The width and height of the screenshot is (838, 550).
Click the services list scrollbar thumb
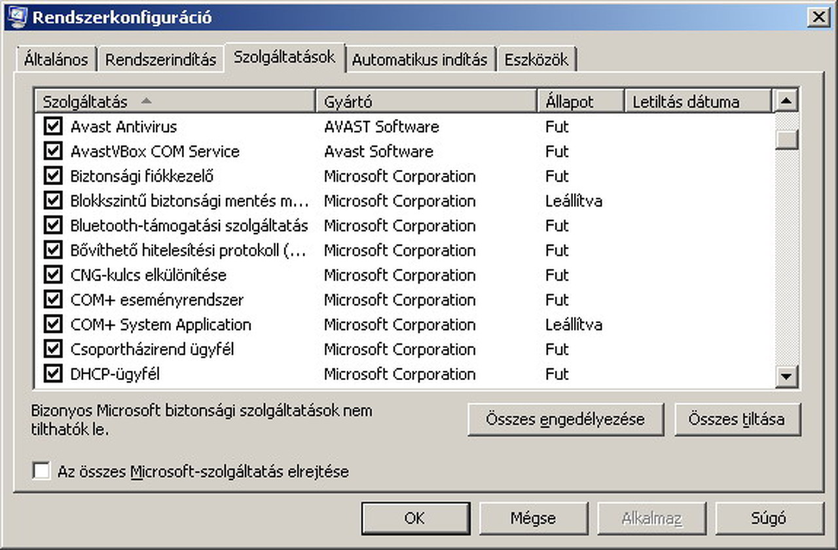pyautogui.click(x=786, y=139)
